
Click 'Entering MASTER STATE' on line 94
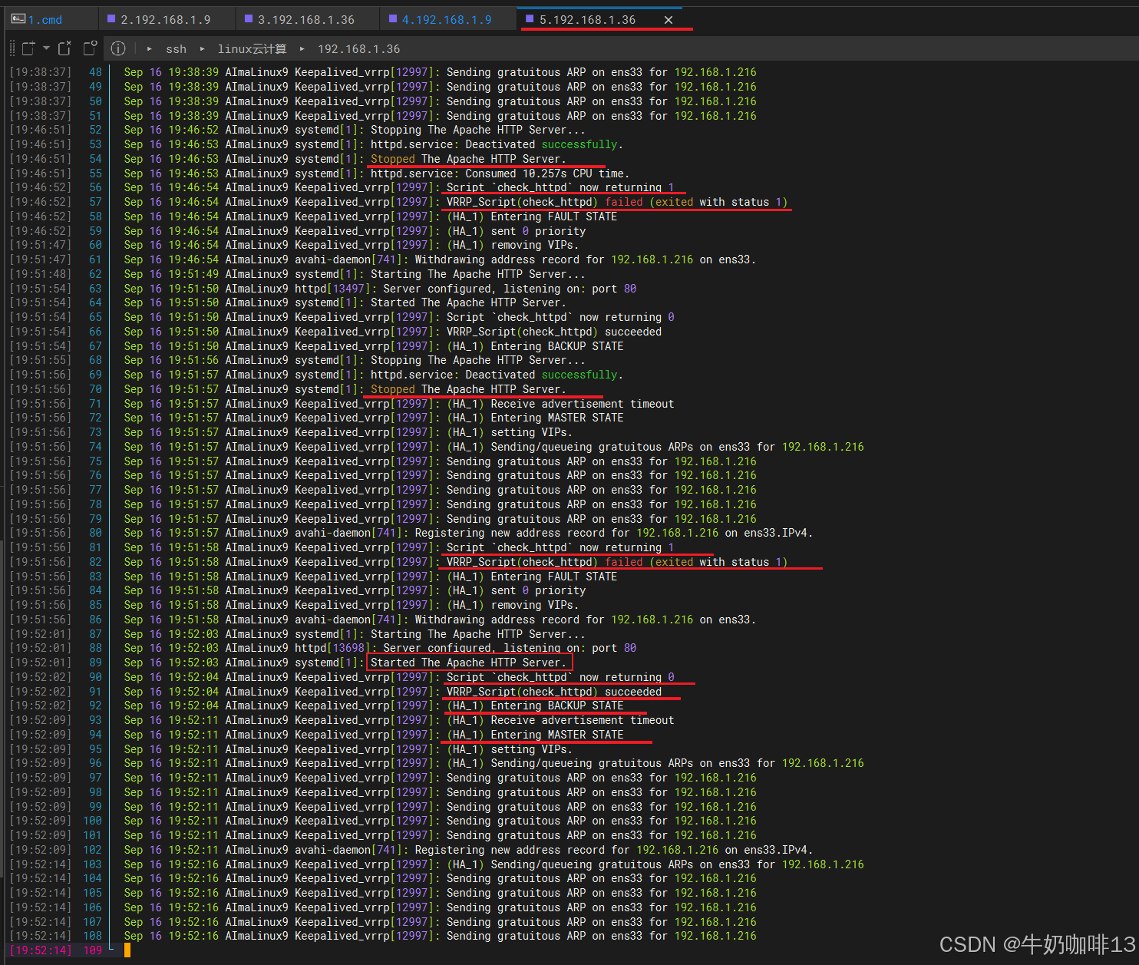point(557,735)
